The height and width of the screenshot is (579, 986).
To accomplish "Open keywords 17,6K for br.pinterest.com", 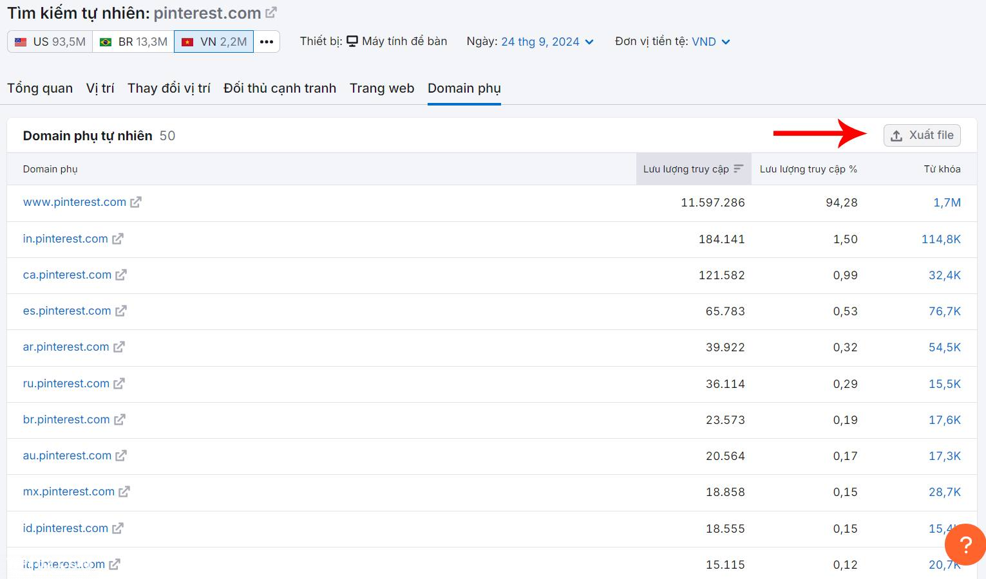I will [945, 420].
